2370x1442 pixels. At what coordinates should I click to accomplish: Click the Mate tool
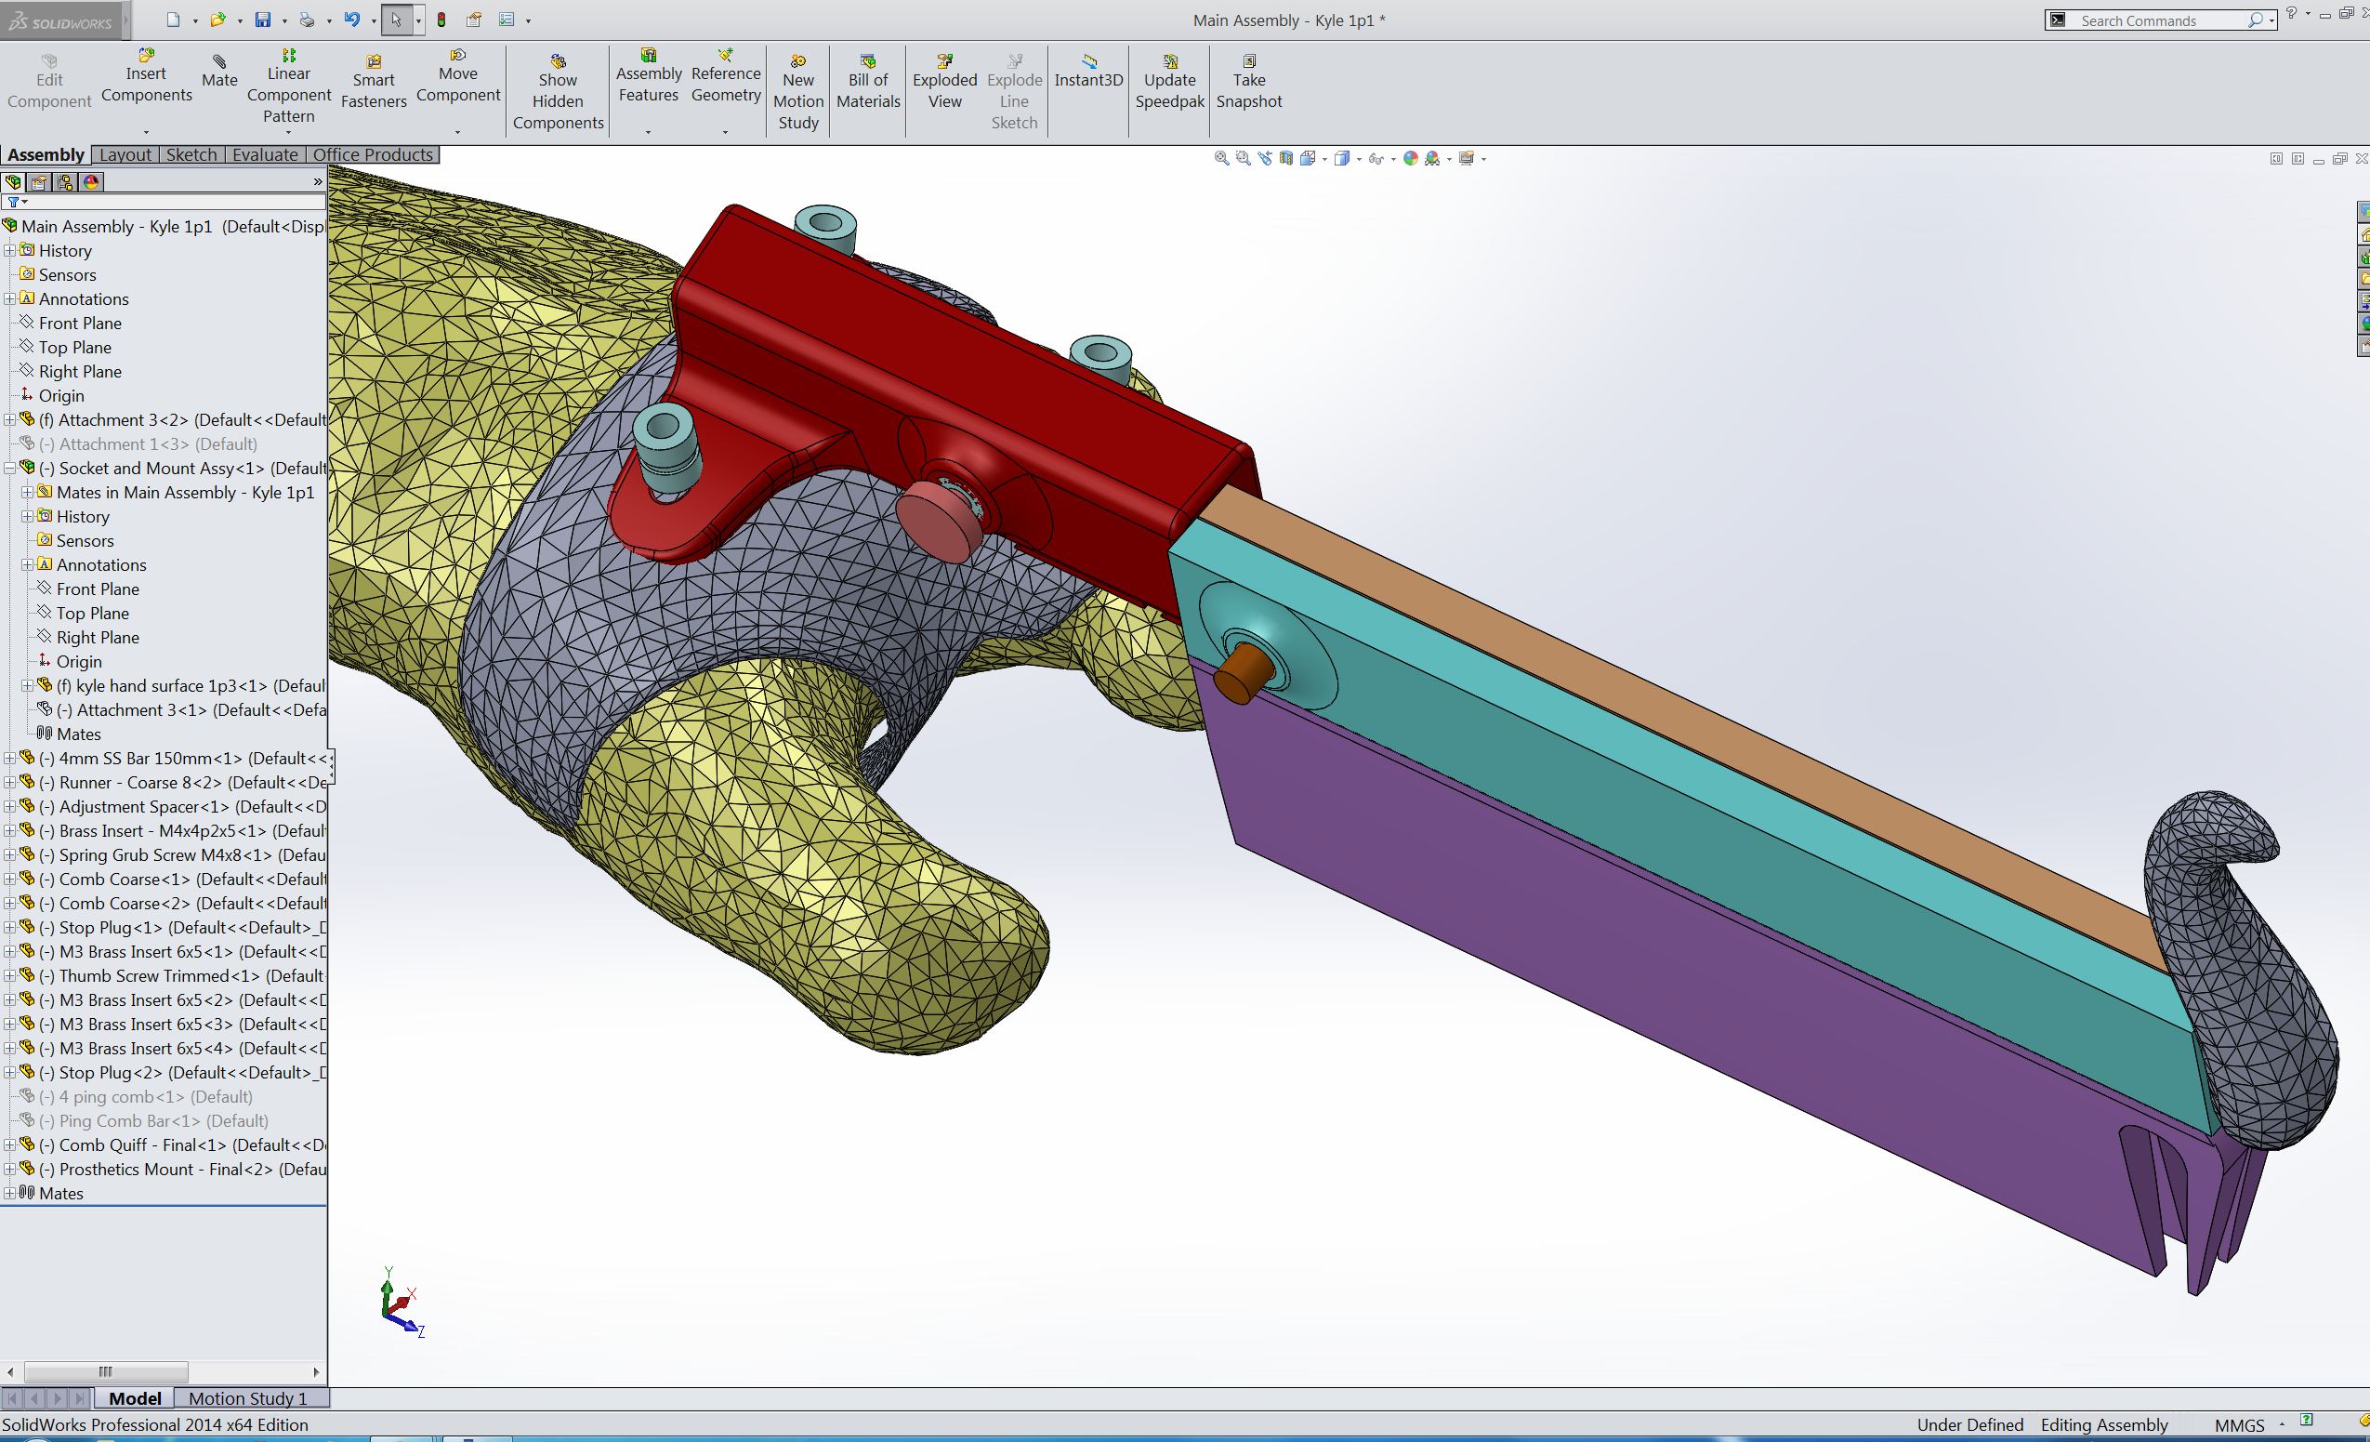pos(219,72)
